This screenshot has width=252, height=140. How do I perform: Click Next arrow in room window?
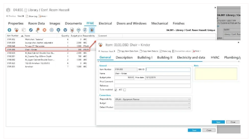tap(21, 16)
